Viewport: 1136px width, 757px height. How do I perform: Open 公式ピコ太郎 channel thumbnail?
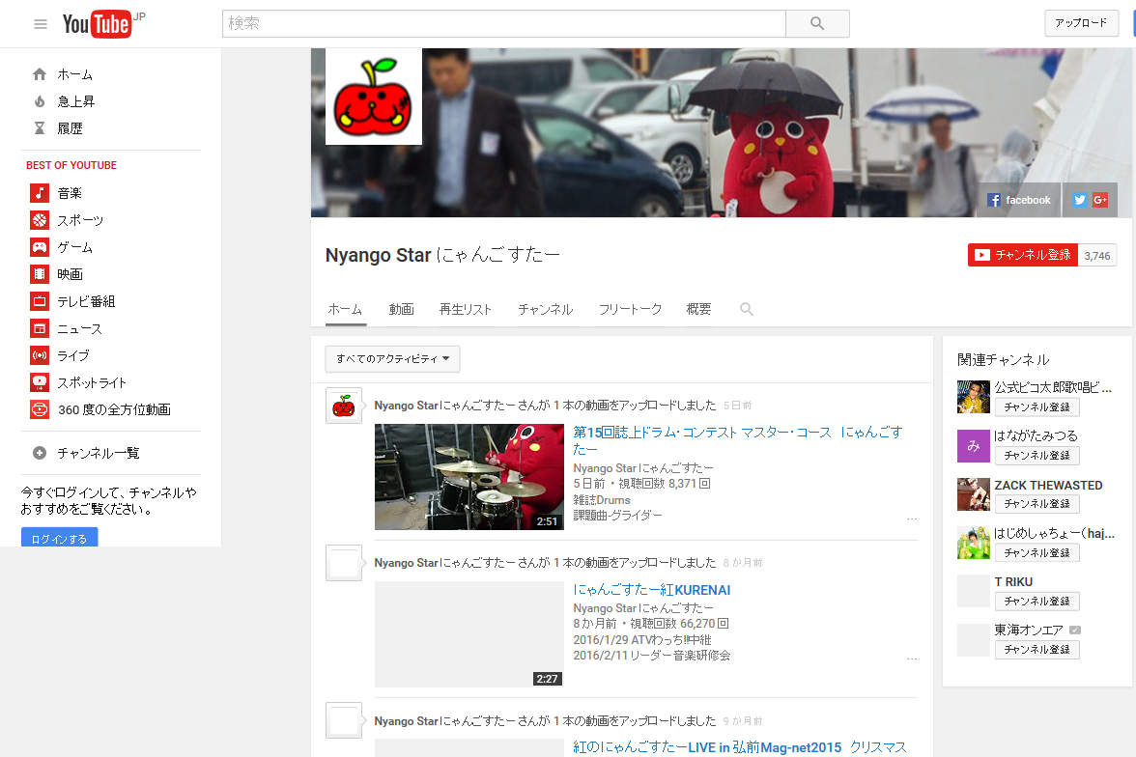pyautogui.click(x=973, y=397)
